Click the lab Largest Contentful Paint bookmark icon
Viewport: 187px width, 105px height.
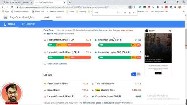tap(72, 97)
